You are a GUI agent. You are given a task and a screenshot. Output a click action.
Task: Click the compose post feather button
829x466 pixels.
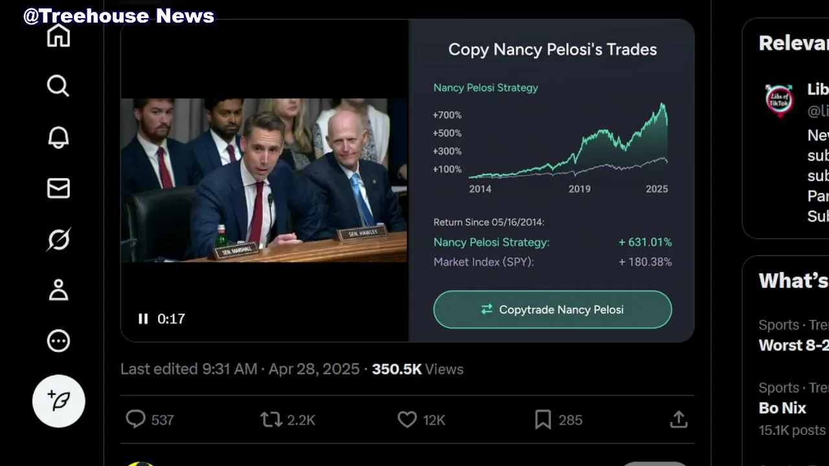coord(59,401)
